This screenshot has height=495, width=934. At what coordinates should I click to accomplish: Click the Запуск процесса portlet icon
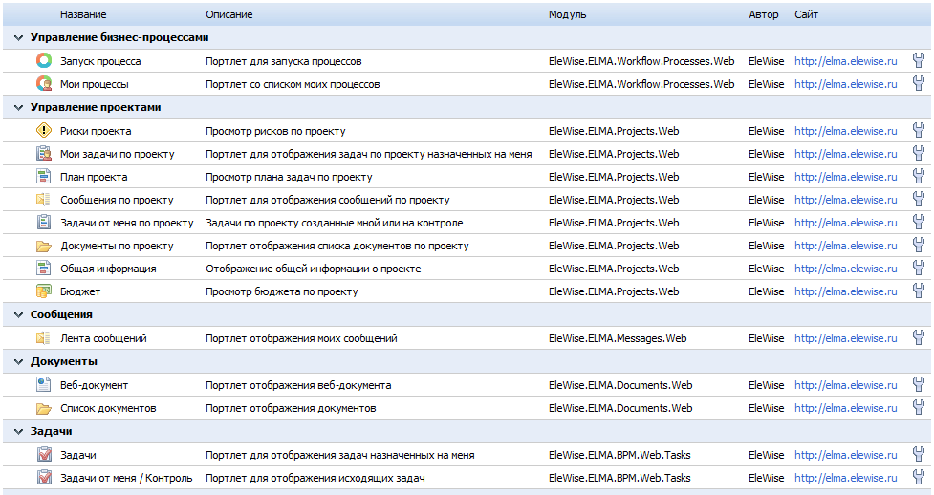click(43, 61)
